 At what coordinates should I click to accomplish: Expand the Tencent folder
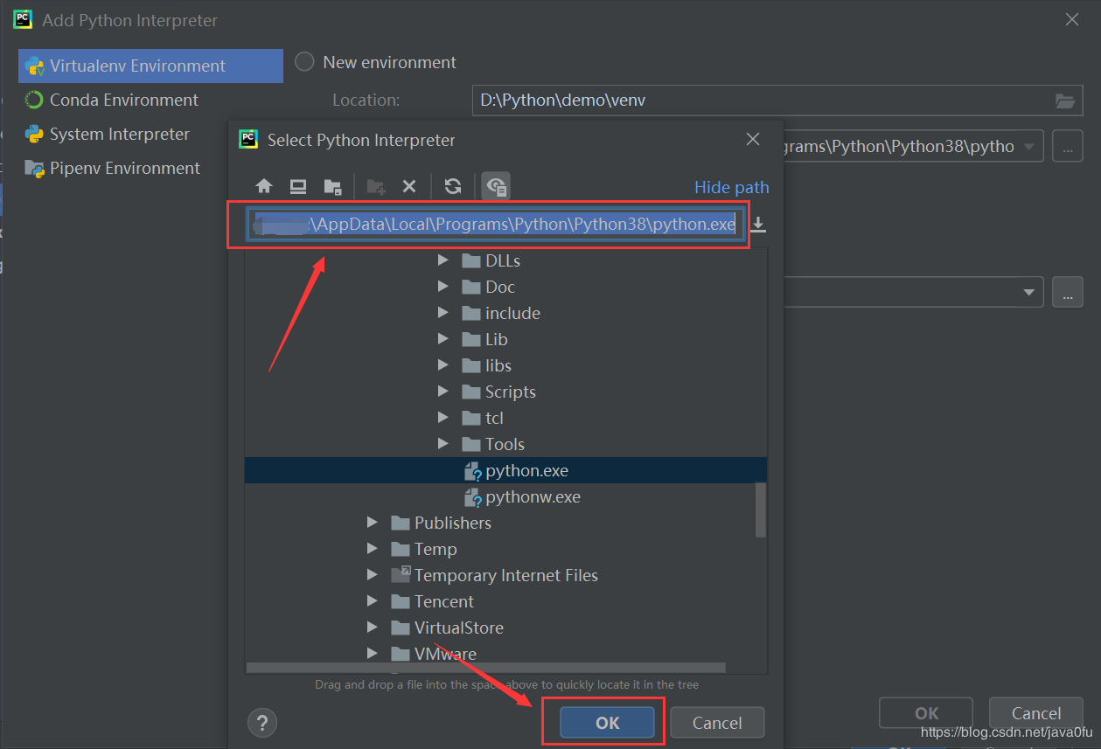click(373, 601)
